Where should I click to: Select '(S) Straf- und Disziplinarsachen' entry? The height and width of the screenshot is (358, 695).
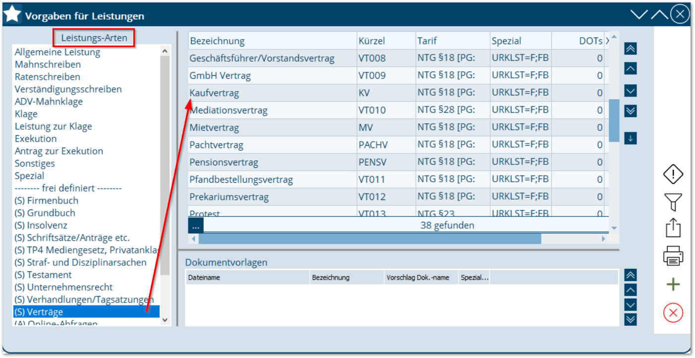click(80, 262)
